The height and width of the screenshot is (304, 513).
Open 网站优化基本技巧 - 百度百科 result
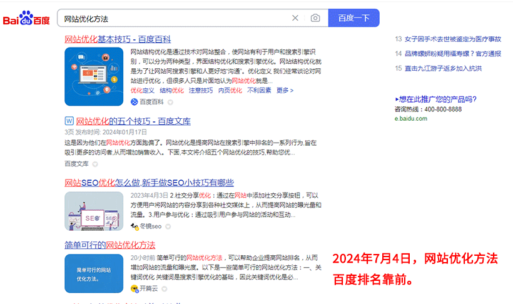[118, 39]
